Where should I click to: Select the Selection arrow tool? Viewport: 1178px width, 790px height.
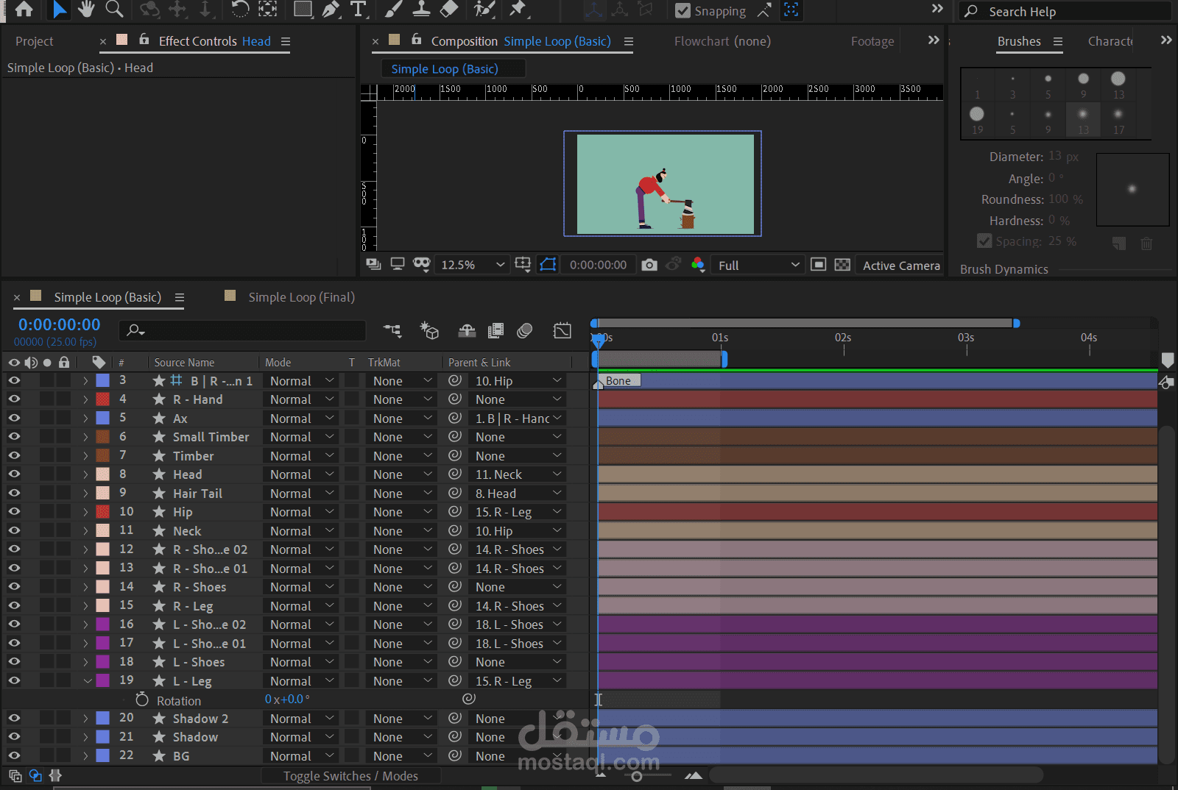pos(60,9)
